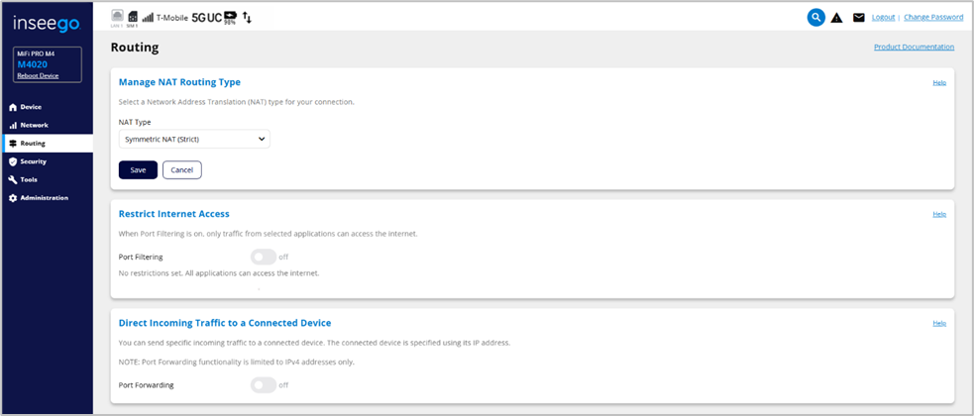Open Administration in the sidebar
The height and width of the screenshot is (416, 974).
point(44,198)
